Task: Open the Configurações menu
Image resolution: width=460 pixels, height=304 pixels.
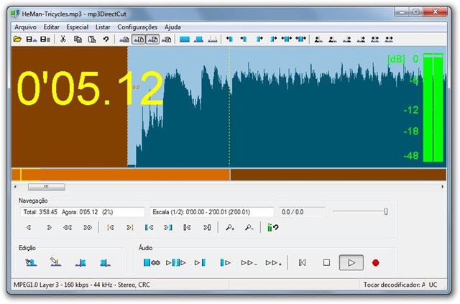Action: click(x=137, y=27)
